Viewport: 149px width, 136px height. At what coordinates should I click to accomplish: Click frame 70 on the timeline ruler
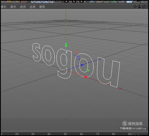tap(98, 134)
